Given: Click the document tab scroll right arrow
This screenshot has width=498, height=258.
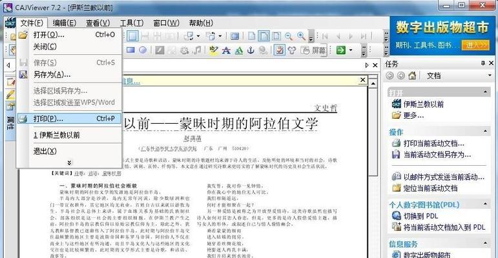Looking at the screenshot, I should (x=366, y=65).
